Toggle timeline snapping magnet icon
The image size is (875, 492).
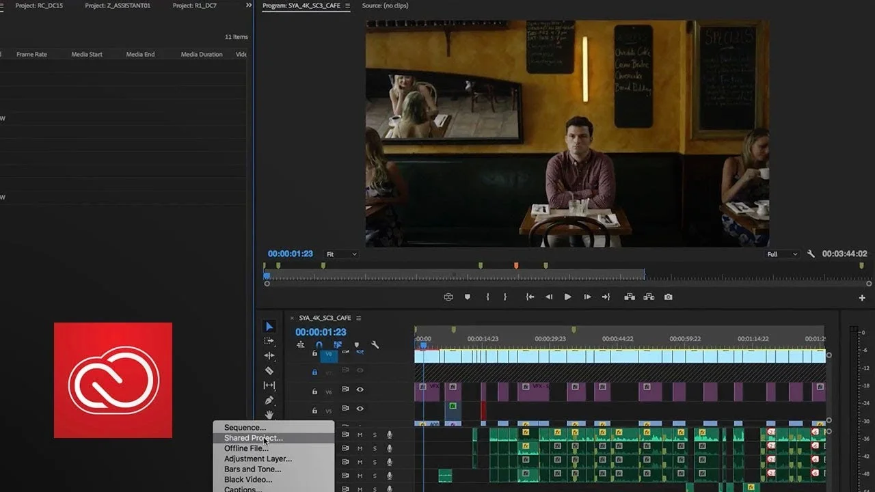tap(319, 345)
